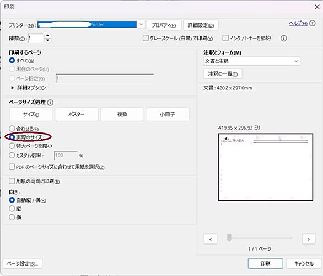
Task: Close the print dialog with X
Action: (317, 7)
